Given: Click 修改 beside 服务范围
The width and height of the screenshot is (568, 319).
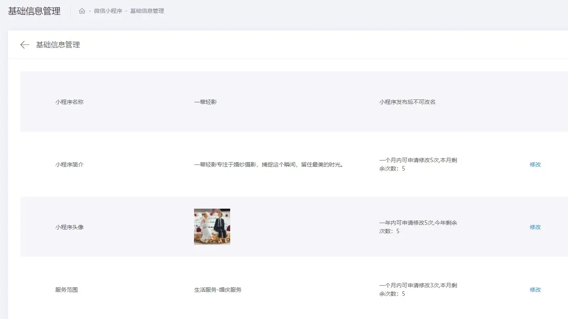Looking at the screenshot, I should [535, 289].
